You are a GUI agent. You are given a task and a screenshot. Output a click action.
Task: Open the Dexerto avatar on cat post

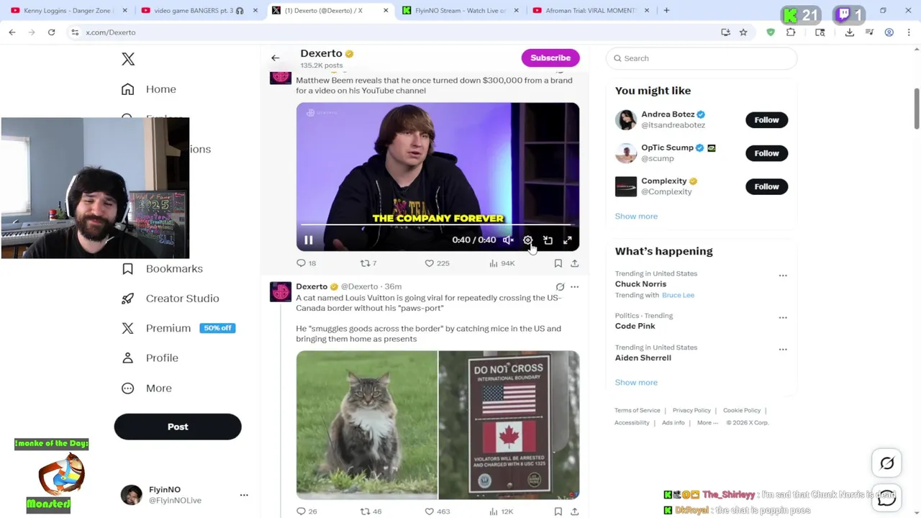click(x=281, y=291)
